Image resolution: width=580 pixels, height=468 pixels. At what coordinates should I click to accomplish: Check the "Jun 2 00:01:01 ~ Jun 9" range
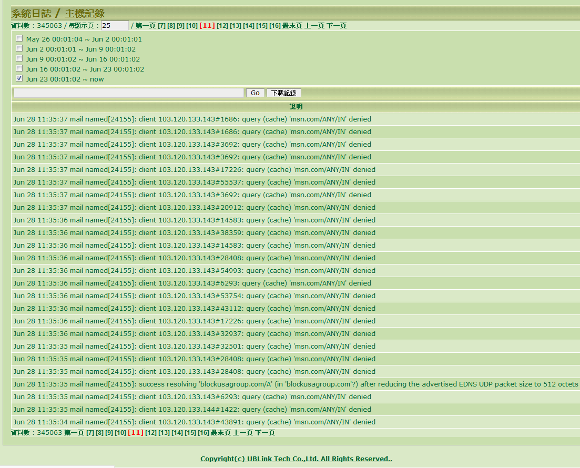coord(19,48)
